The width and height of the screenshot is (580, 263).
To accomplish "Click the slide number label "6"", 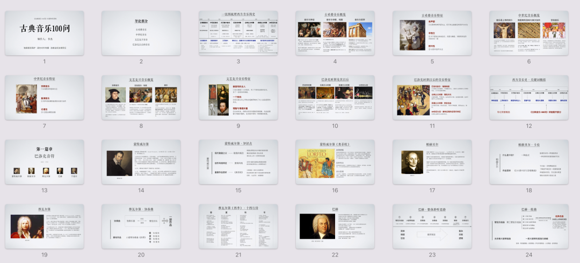I will (x=529, y=61).
